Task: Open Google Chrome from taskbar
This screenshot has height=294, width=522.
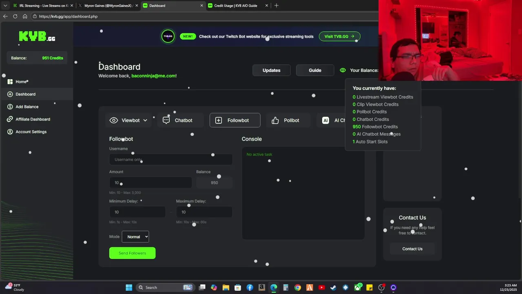Action: (298, 287)
